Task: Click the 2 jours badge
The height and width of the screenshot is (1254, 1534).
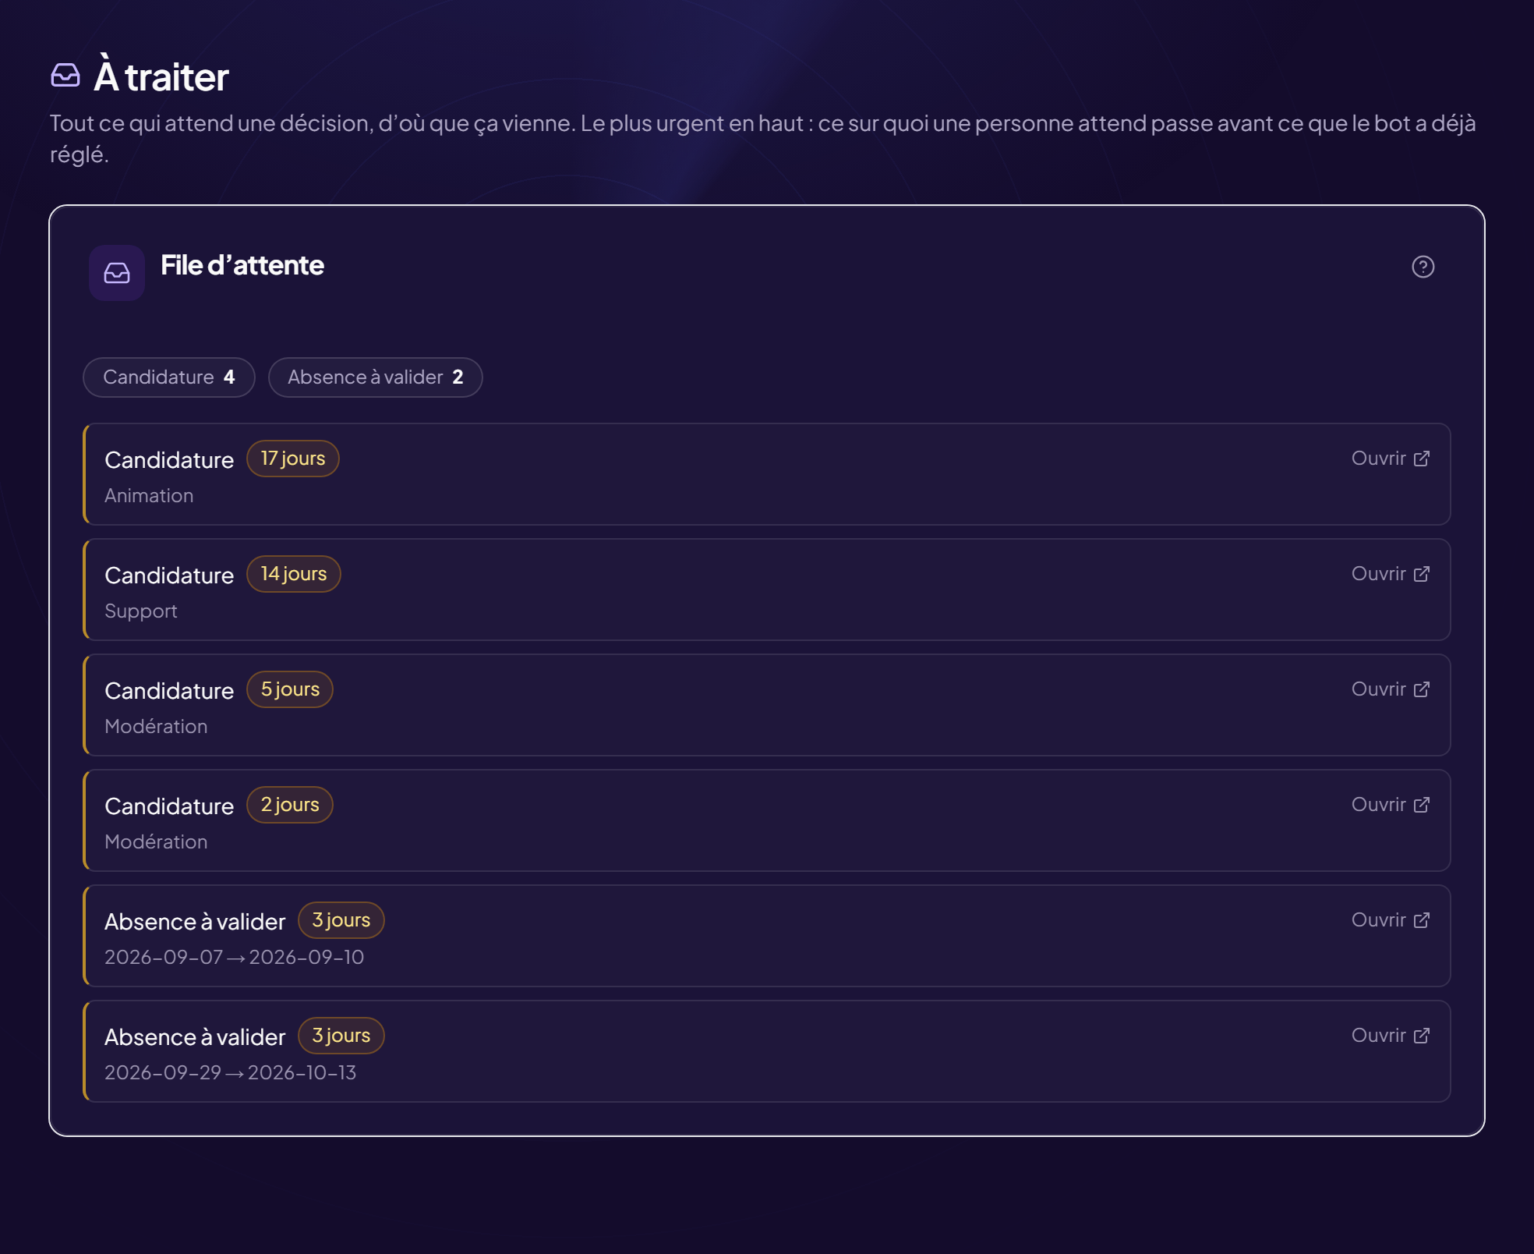Action: tap(290, 805)
